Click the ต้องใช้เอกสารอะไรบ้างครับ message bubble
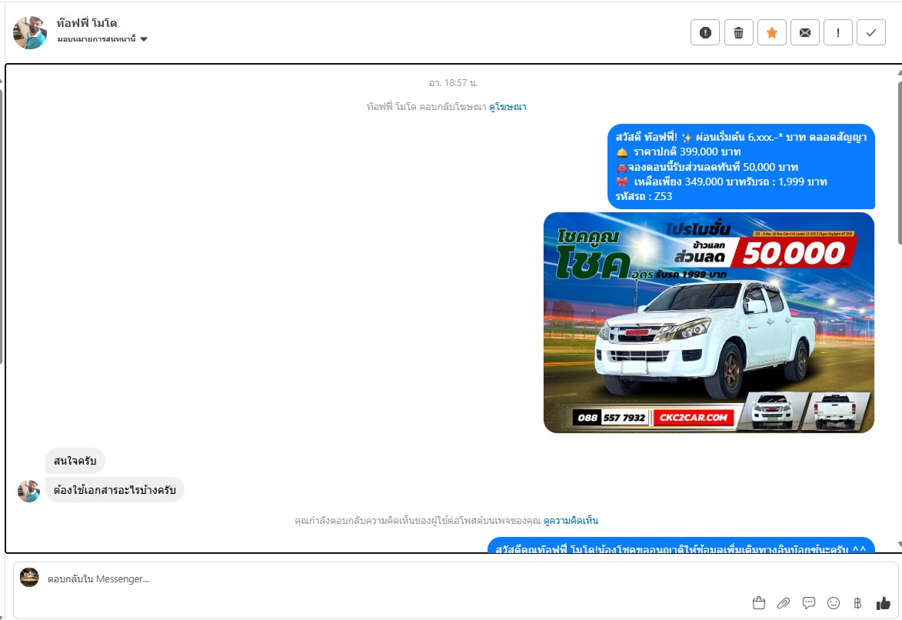 click(115, 490)
